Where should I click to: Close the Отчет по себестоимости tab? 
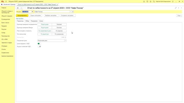57,5
